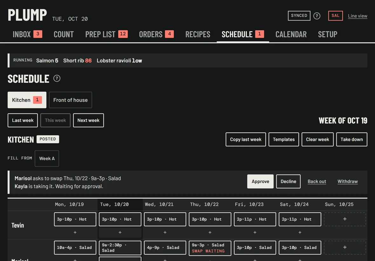Screen dimensions: 375x261
Task: Add another Saturday shift below Tevin's Hot shift
Action: tap(300, 232)
